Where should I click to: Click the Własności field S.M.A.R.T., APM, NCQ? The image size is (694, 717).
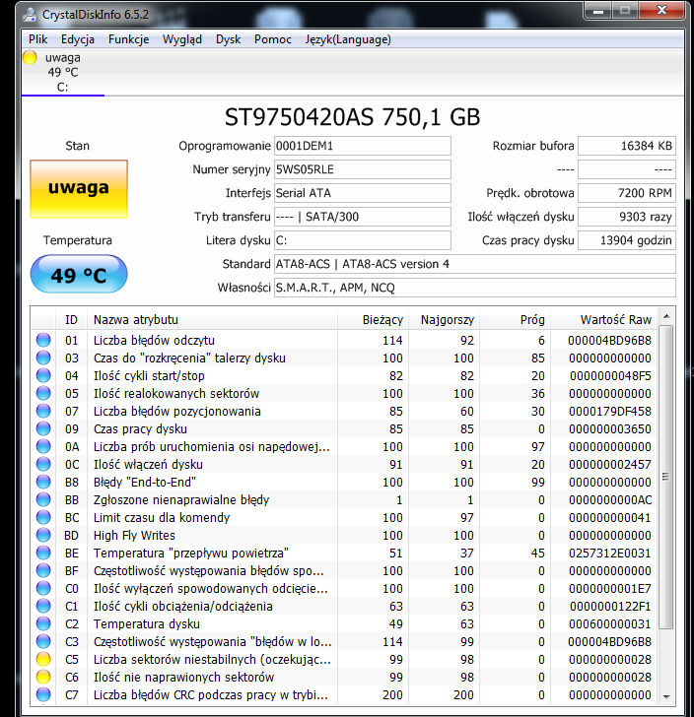tap(475, 288)
